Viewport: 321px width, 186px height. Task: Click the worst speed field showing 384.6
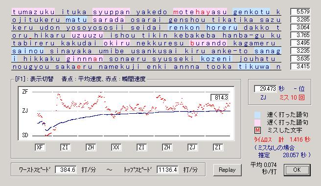point(66,170)
